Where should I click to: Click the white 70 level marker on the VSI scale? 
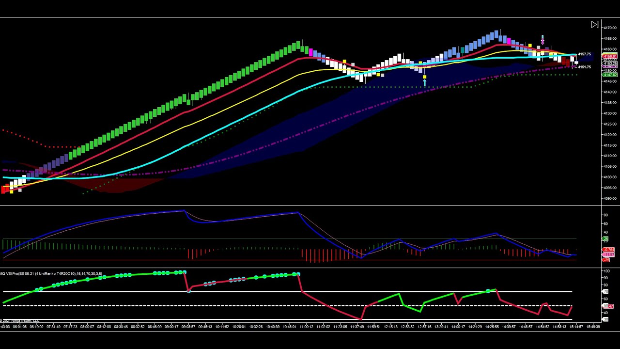[605, 291]
